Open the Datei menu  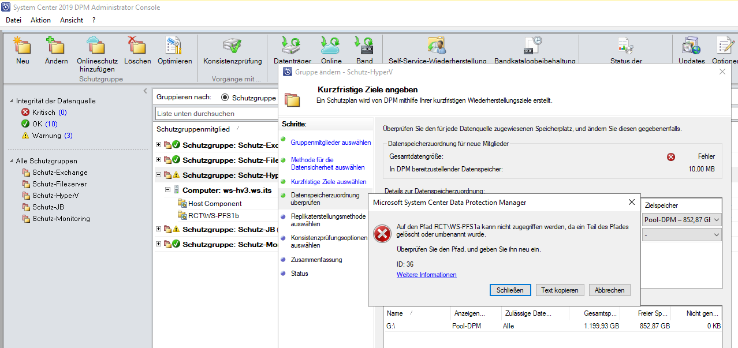tap(13, 20)
